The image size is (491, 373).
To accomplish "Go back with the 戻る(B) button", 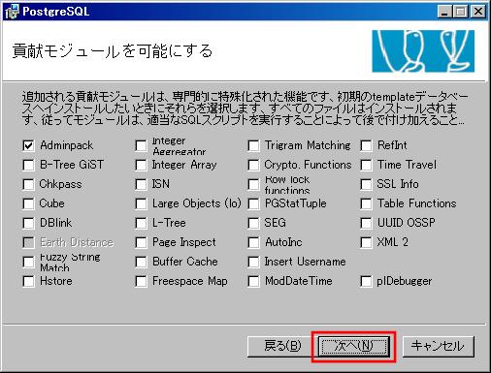I will [x=282, y=346].
